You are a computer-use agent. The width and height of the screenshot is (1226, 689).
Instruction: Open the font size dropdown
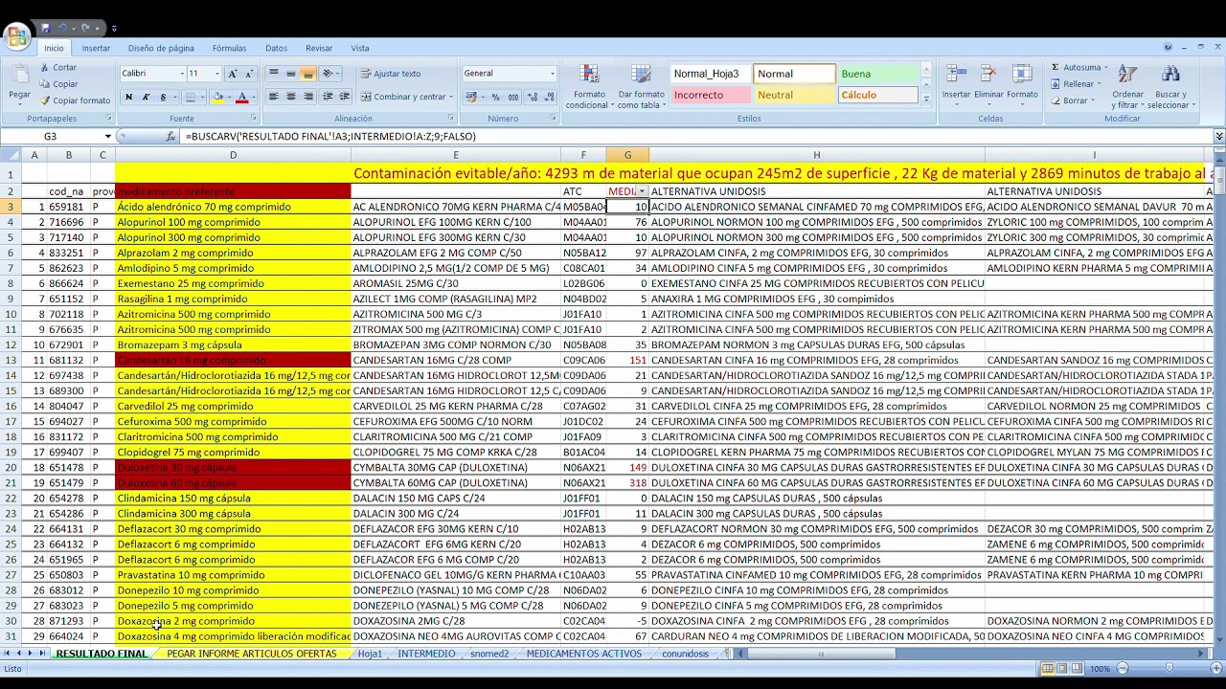point(216,74)
